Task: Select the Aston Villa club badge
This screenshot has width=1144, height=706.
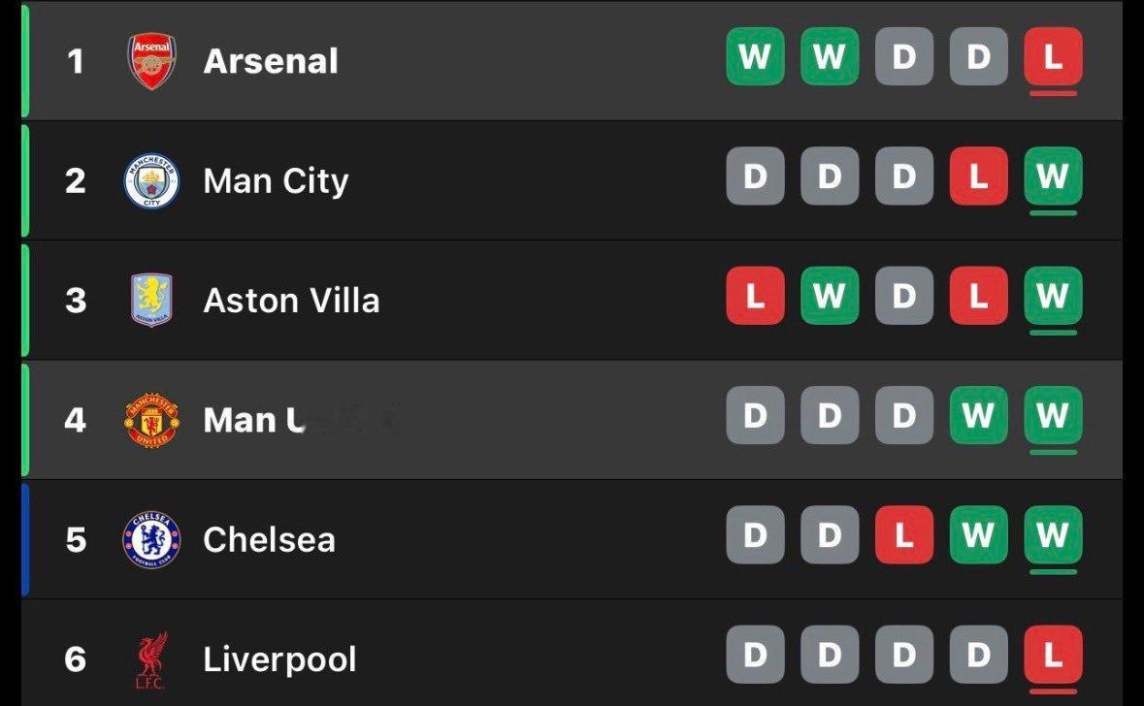Action: [x=151, y=300]
